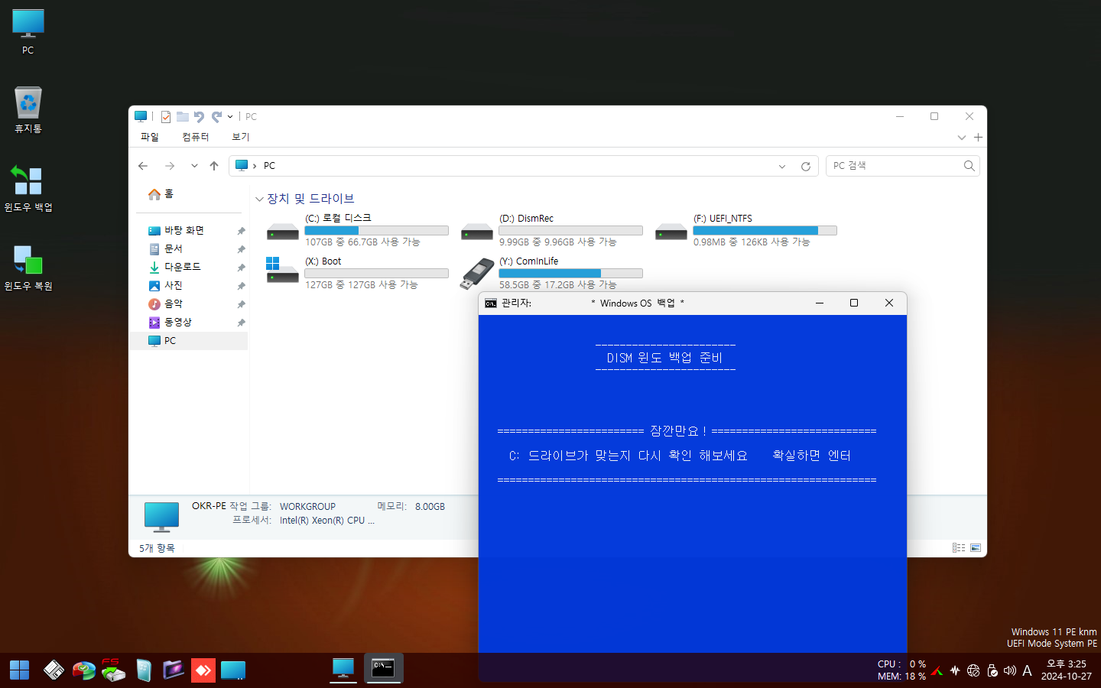Open the address bar history dropdown
The image size is (1101, 688).
[782, 167]
